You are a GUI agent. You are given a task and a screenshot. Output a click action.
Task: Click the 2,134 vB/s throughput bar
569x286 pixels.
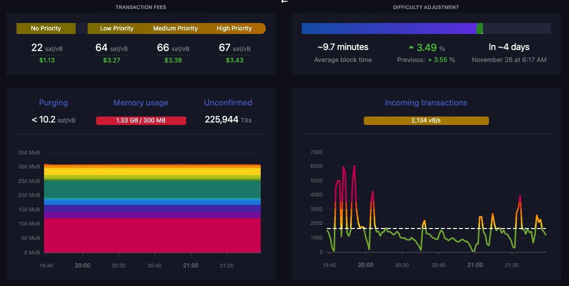click(426, 120)
